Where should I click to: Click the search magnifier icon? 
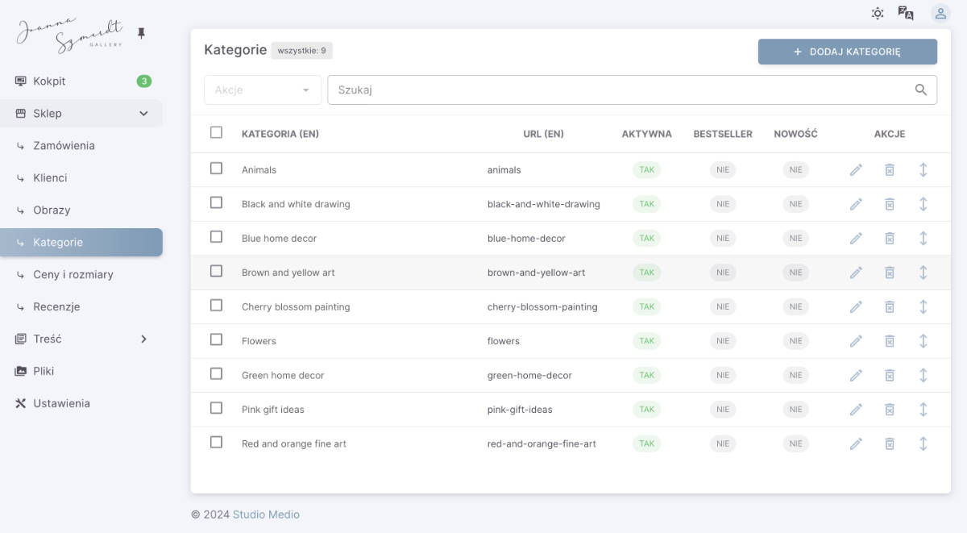921,90
